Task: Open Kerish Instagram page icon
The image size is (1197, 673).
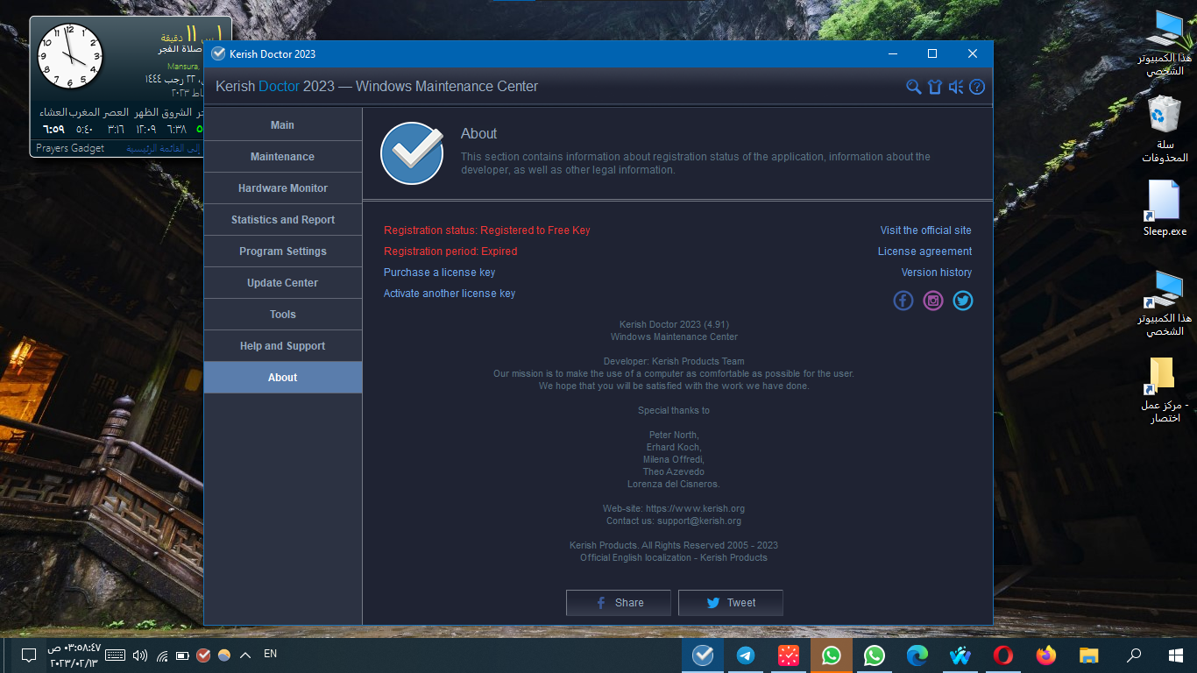Action: tap(933, 301)
